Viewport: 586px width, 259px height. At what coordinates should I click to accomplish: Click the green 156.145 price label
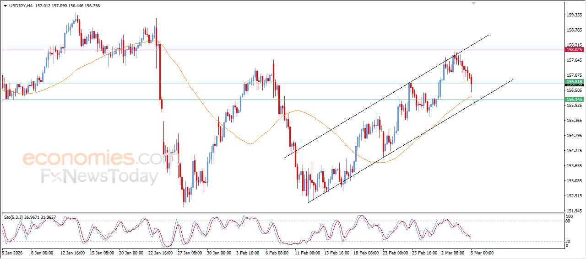[574, 99]
